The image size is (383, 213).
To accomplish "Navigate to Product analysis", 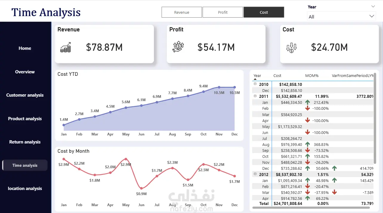I will [25, 119].
